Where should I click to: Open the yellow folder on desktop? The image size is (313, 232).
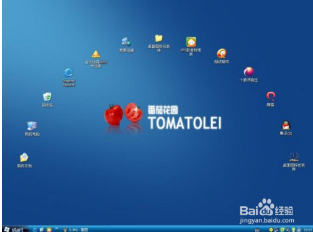tap(159, 43)
